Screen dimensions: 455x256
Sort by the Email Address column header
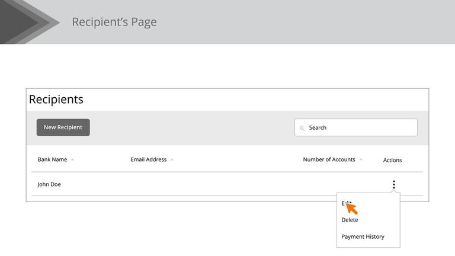pos(148,159)
